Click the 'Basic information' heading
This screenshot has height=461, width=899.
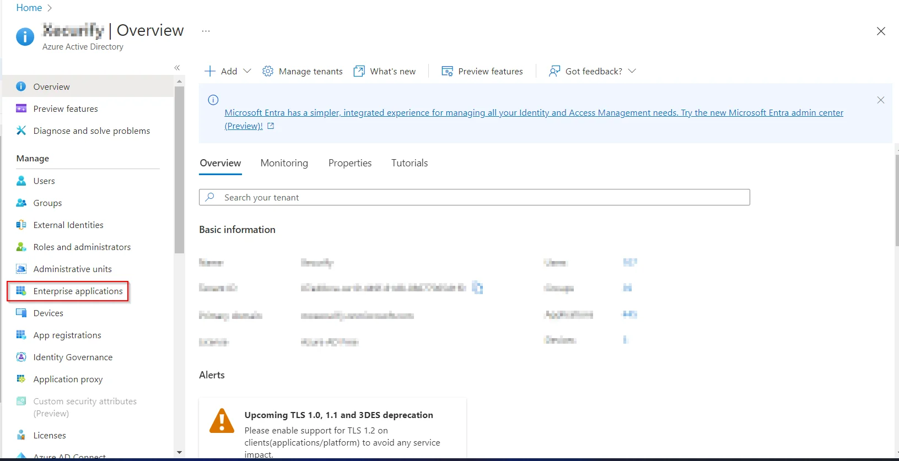tap(237, 230)
